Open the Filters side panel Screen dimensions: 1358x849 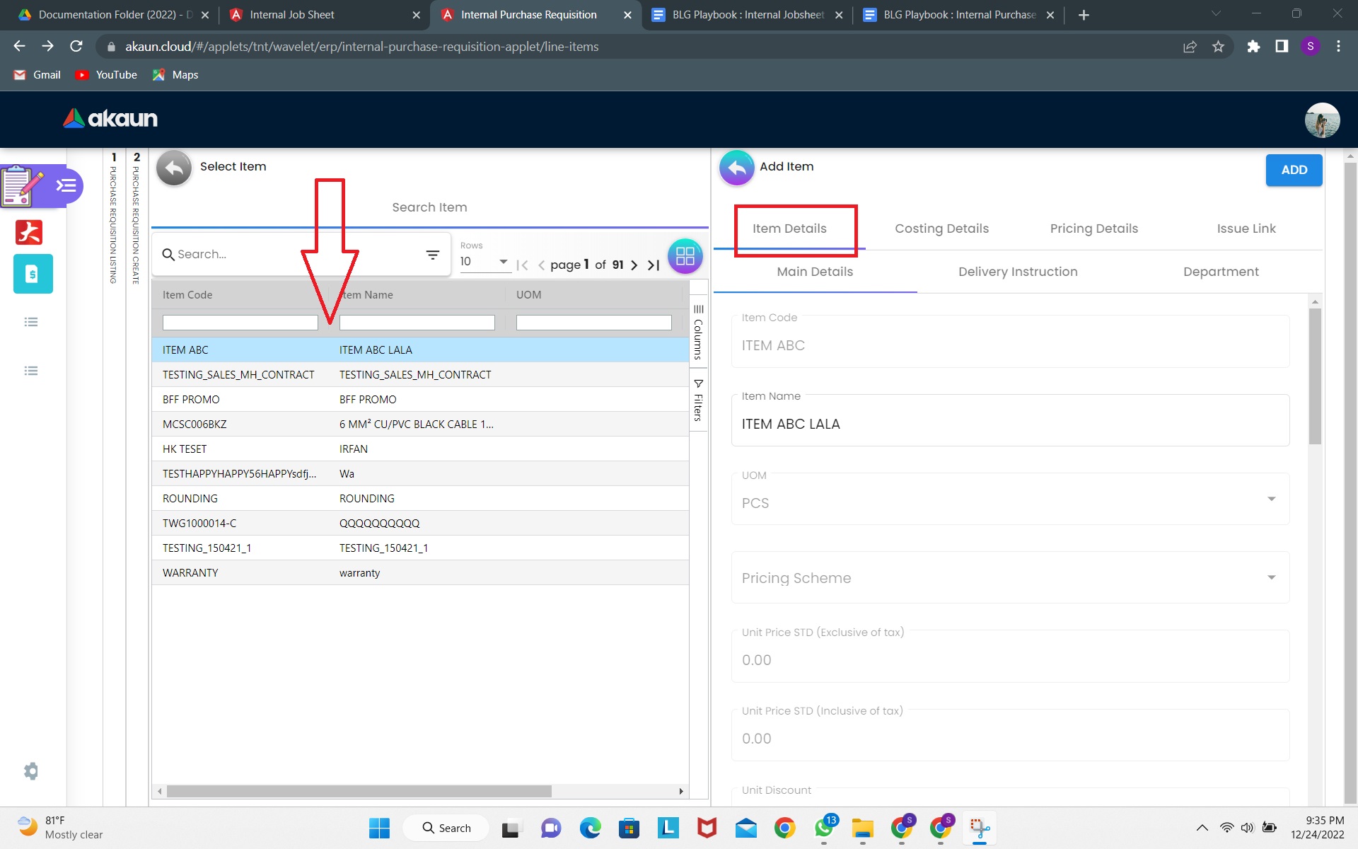[x=698, y=400]
